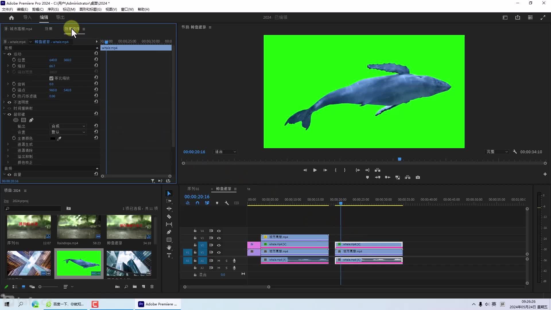Open the zoom level Fit dropdown

[x=226, y=152]
